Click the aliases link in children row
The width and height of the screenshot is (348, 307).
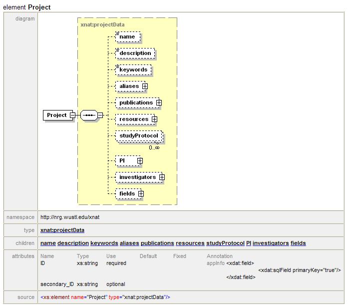(x=129, y=243)
